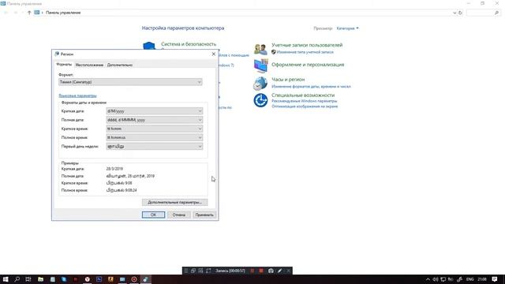Open the Языковые параметры link
505x284 pixels.
tap(77, 95)
